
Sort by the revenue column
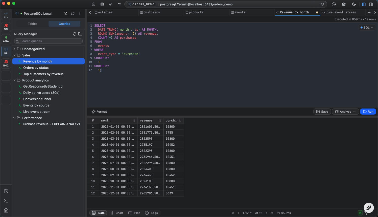pos(160,121)
